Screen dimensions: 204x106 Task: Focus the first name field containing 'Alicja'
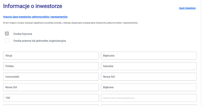click(x=51, y=55)
